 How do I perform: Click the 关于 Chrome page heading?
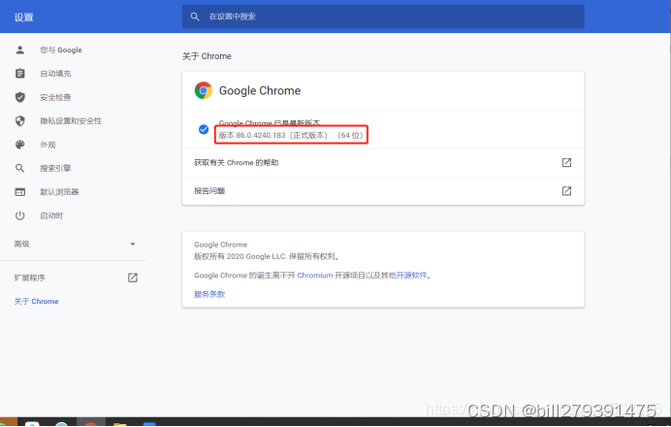click(207, 56)
